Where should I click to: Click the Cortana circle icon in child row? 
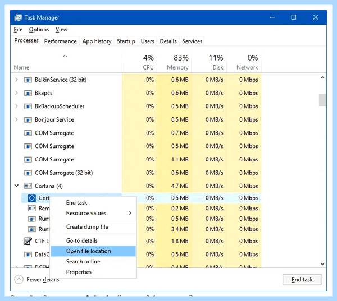[32, 198]
